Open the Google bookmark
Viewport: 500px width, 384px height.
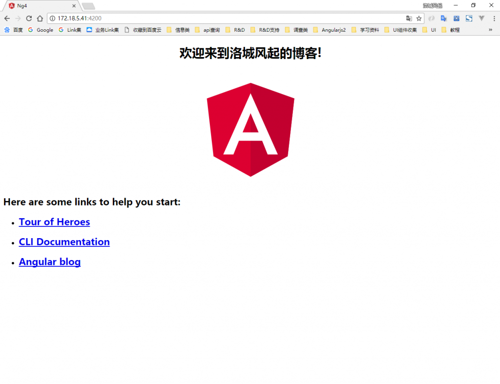coord(41,30)
